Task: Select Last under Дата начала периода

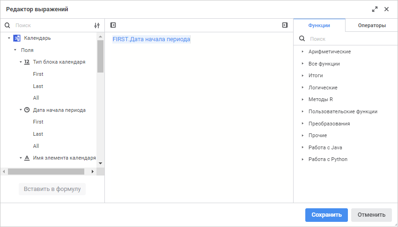Action: coord(38,134)
